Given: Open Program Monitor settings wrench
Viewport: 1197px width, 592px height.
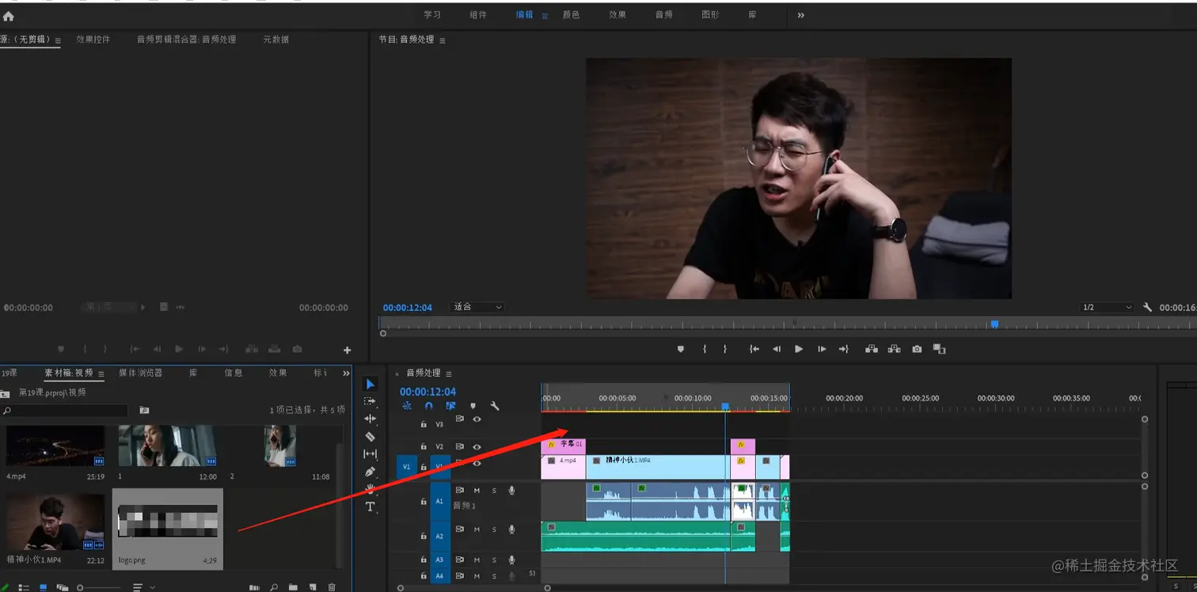Looking at the screenshot, I should [1147, 307].
